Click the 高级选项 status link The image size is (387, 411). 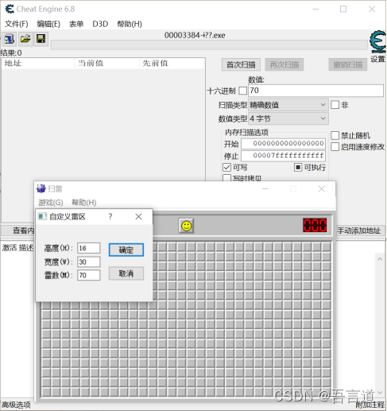point(16,405)
